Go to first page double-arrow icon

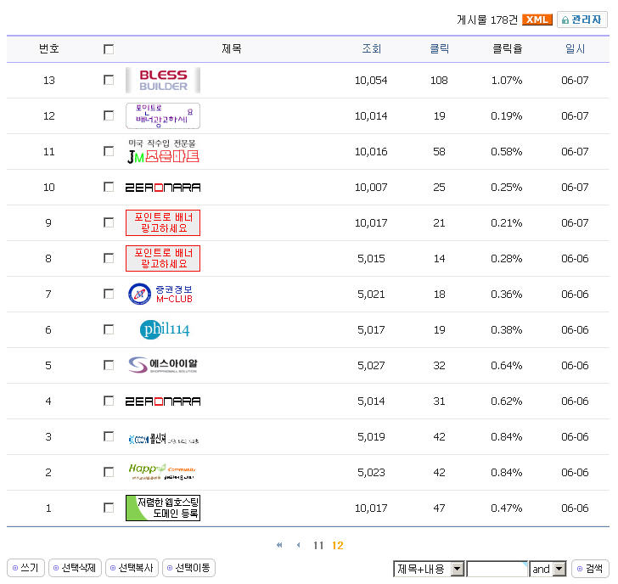coord(279,545)
